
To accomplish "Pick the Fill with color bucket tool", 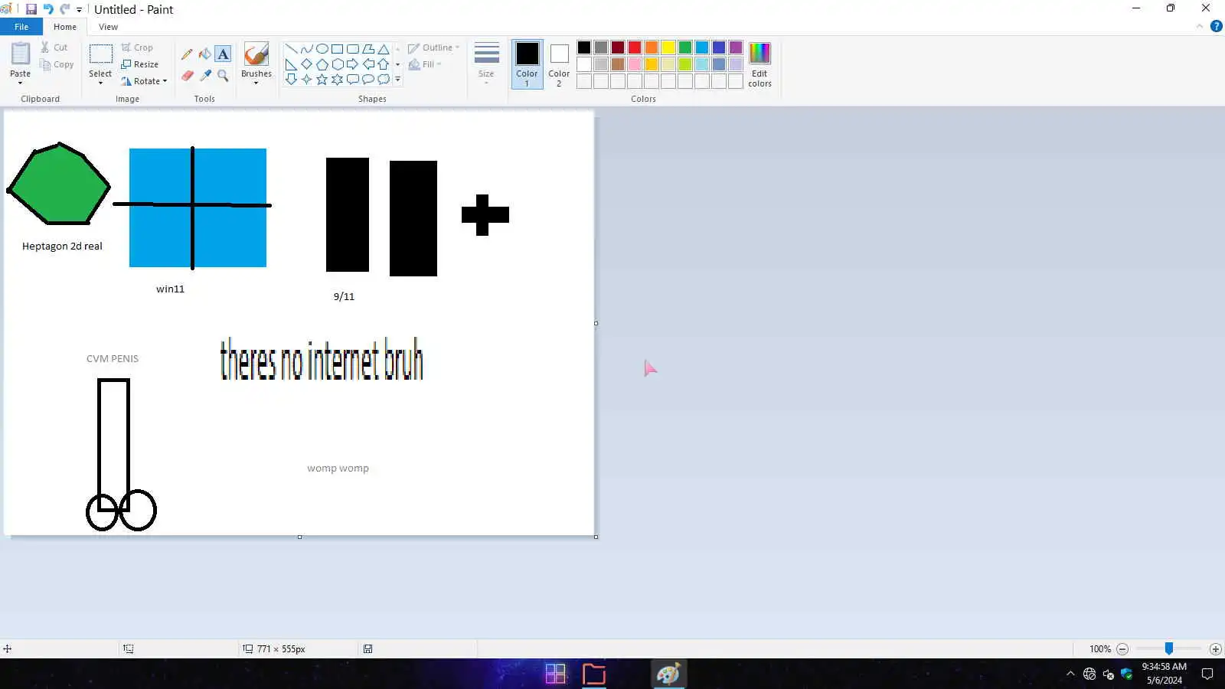I will pos(205,54).
